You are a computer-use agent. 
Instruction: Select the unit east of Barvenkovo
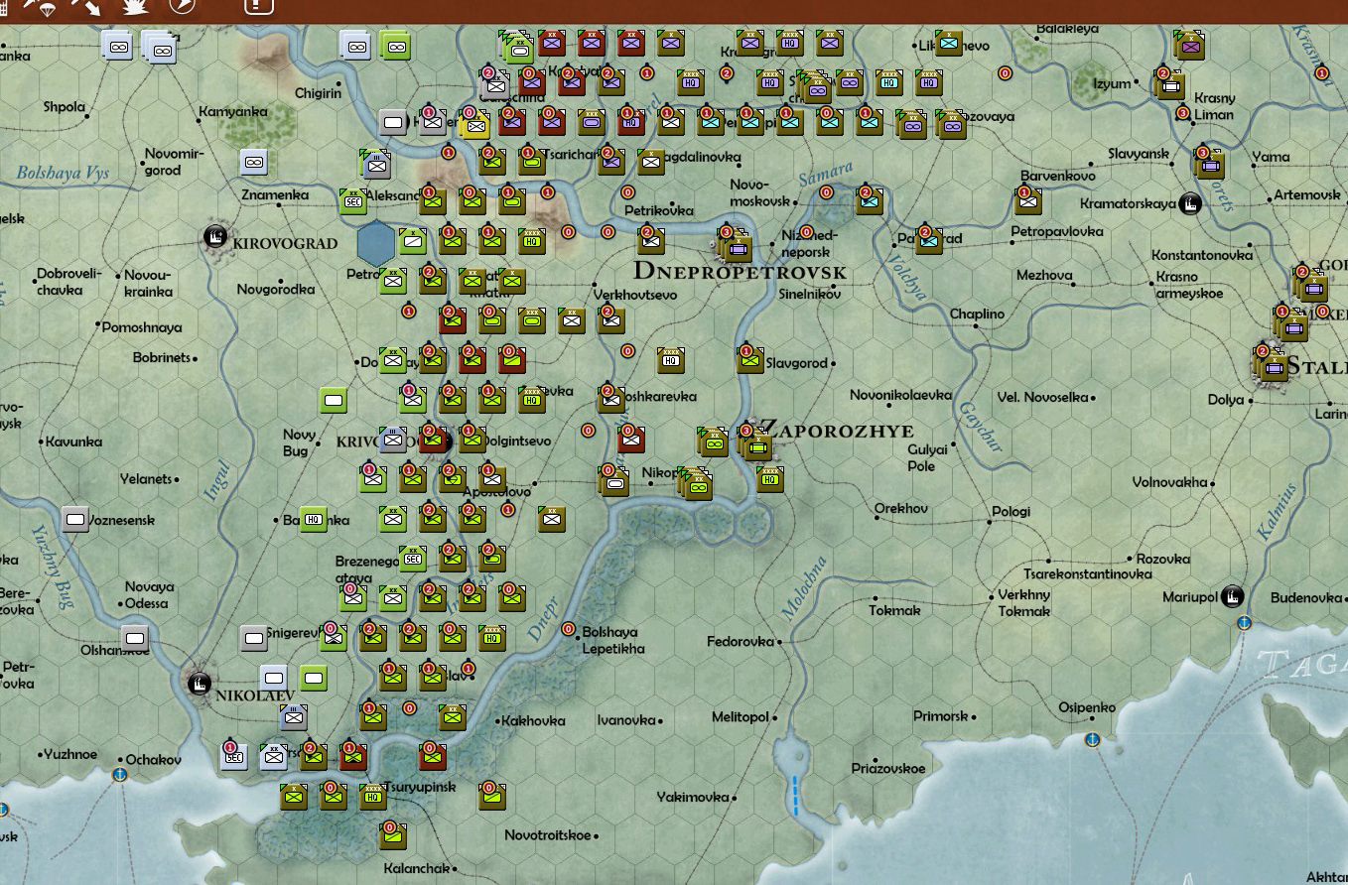click(1028, 201)
